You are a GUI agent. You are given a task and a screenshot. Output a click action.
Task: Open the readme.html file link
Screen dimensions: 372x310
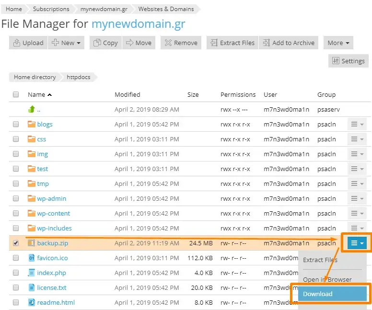[x=56, y=302]
